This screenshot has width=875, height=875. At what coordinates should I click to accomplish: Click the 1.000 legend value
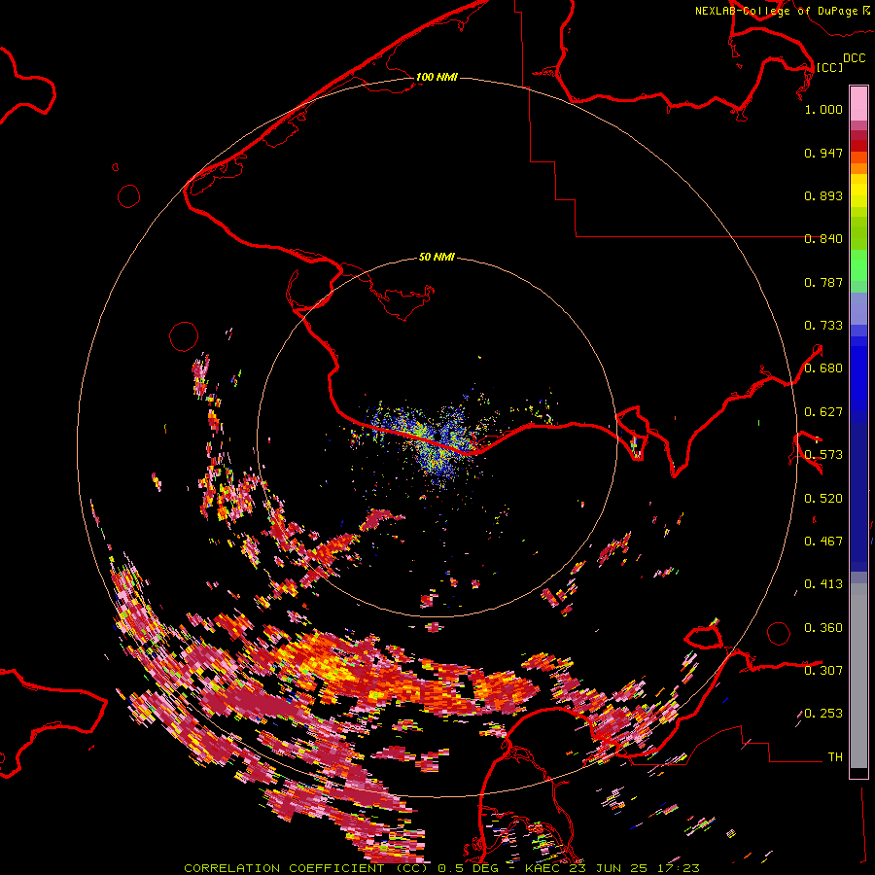823,109
